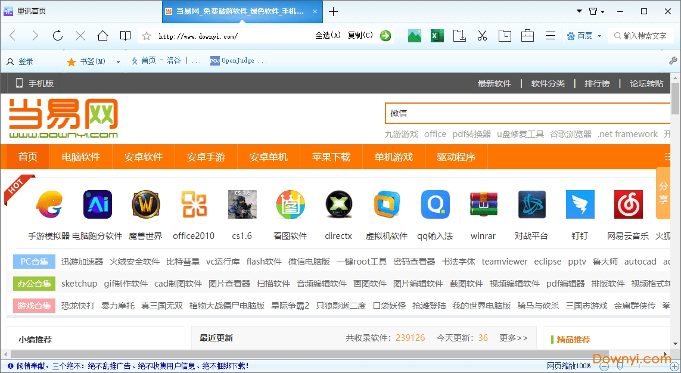
Task: Expand the 书签 bookmarks dropdown arrow
Action: (118, 61)
